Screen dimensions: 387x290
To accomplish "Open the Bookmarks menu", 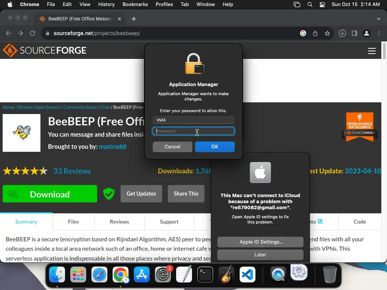I will pyautogui.click(x=135, y=4).
